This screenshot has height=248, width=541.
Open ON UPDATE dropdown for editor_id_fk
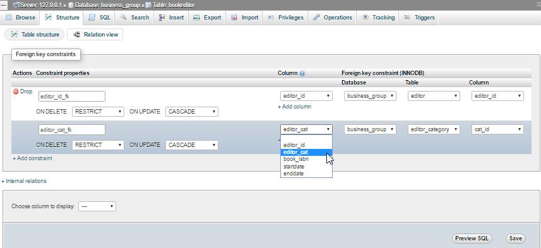192,112
